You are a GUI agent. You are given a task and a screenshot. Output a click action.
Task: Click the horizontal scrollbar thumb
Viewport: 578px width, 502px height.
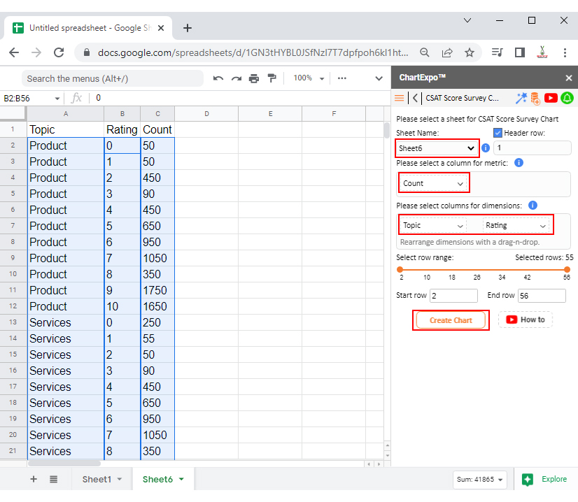pos(64,464)
